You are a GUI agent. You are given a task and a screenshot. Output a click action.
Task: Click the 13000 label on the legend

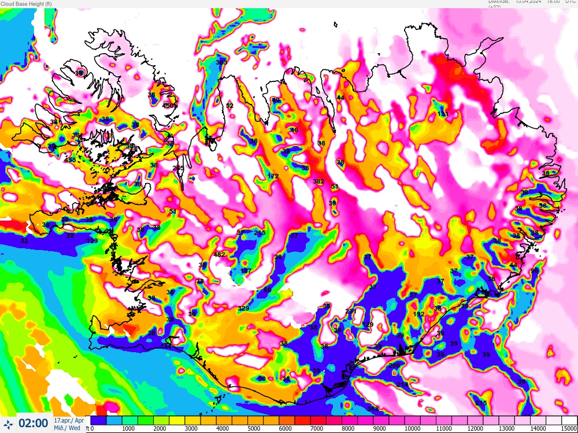pos(506,428)
